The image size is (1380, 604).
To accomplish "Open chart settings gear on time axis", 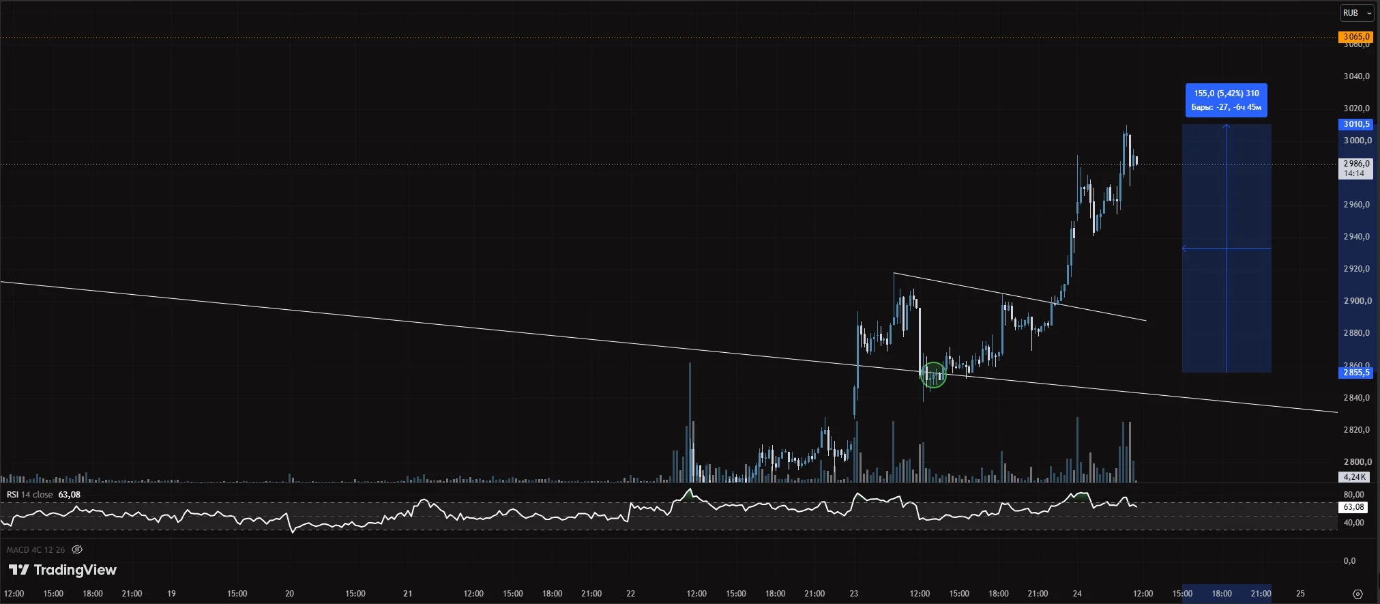I will coord(1357,594).
